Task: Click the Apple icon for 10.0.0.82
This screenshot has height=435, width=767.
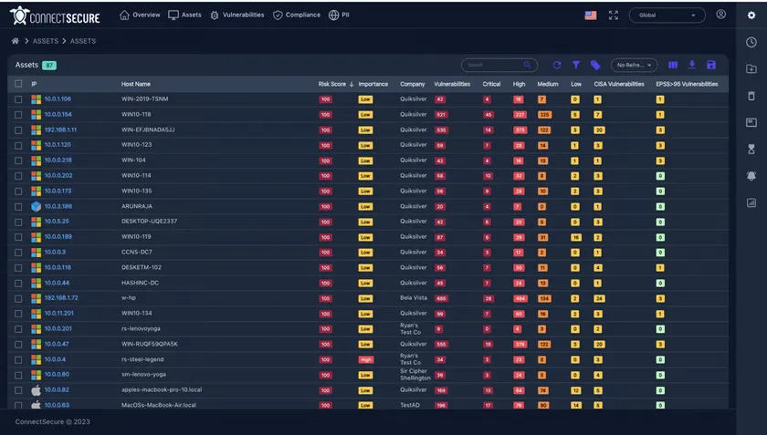Action: 37,390
